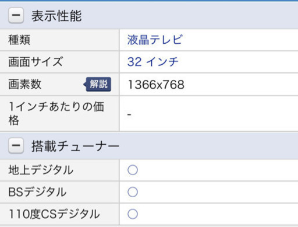The image size is (298, 227).
Task: Collapse the 搭載チューナー section with minus button
Action: tap(16, 145)
